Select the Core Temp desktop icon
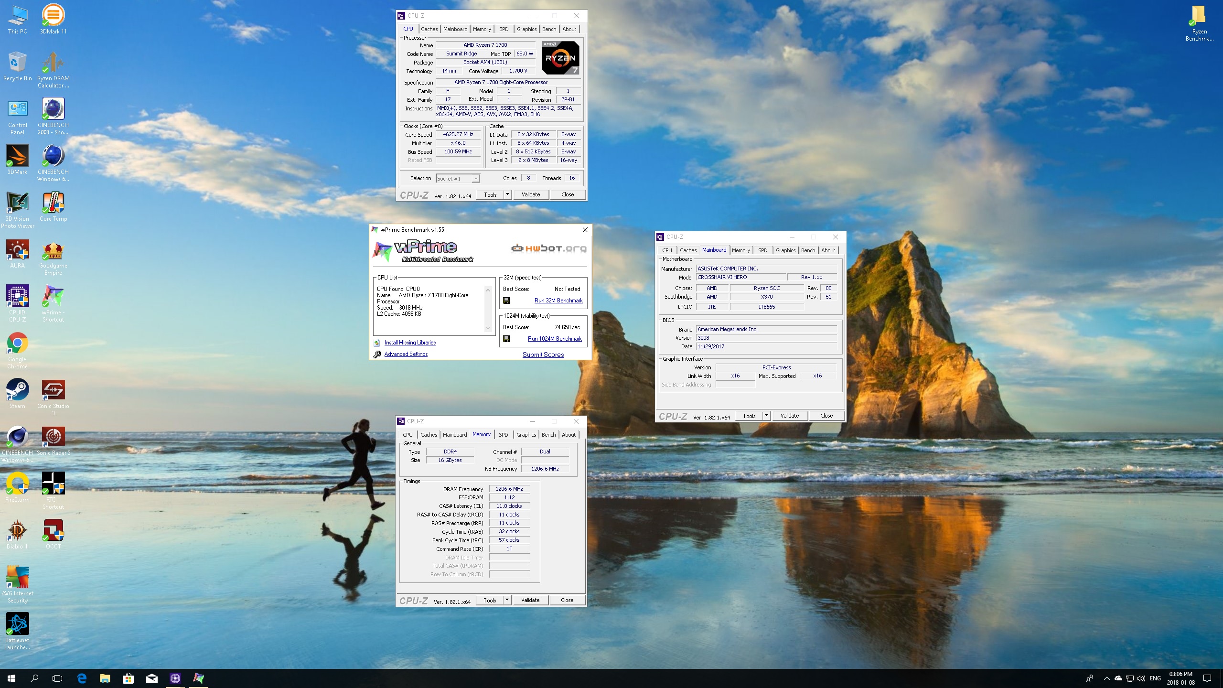1223x688 pixels. (x=53, y=207)
